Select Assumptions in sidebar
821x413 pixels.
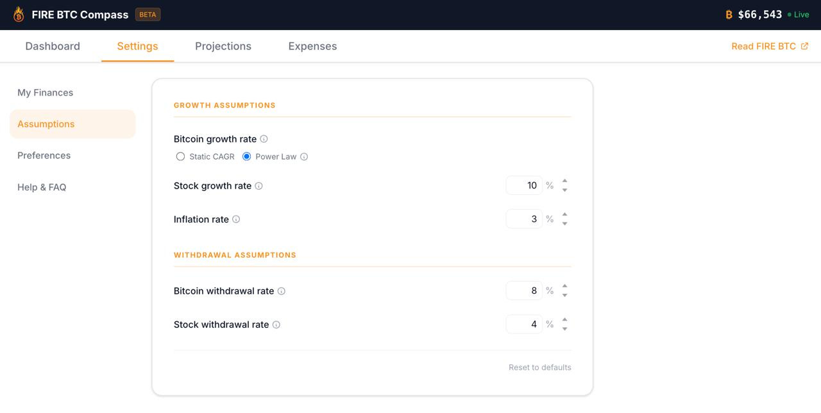click(72, 124)
